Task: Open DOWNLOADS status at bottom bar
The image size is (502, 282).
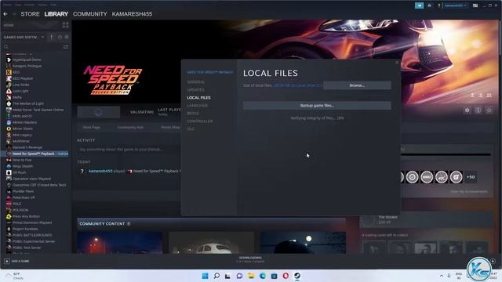Action: click(x=250, y=259)
